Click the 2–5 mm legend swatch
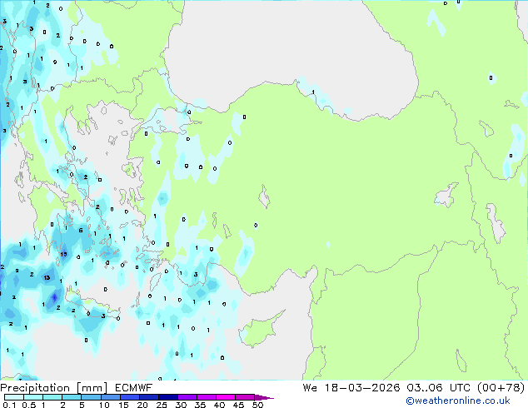Viewport: 528px width, 408px height. pyautogui.click(x=72, y=397)
